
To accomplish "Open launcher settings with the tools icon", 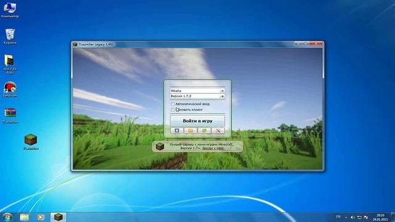I will point(218,130).
